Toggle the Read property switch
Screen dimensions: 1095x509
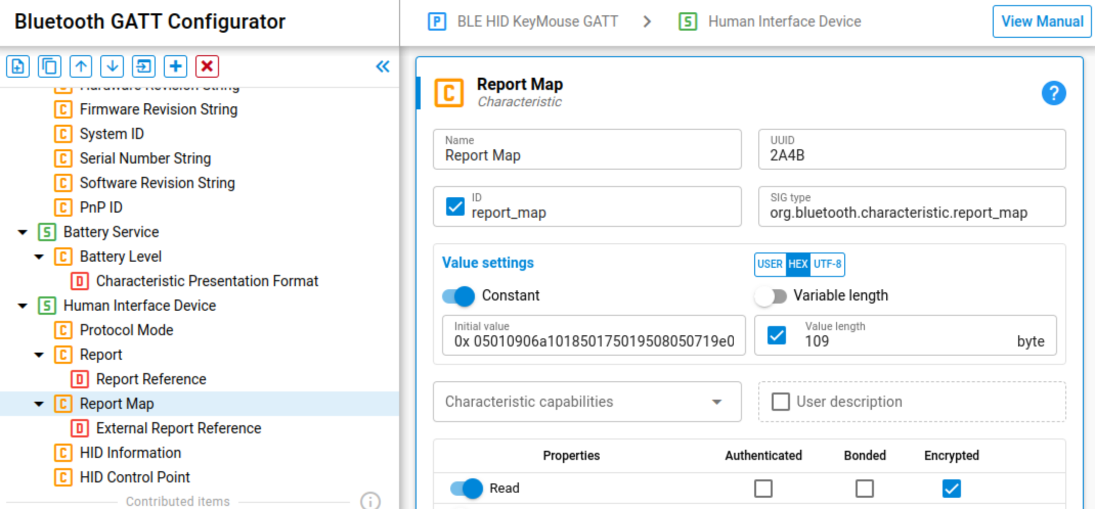466,489
